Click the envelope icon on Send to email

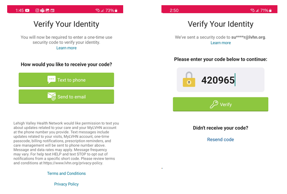(x=51, y=97)
